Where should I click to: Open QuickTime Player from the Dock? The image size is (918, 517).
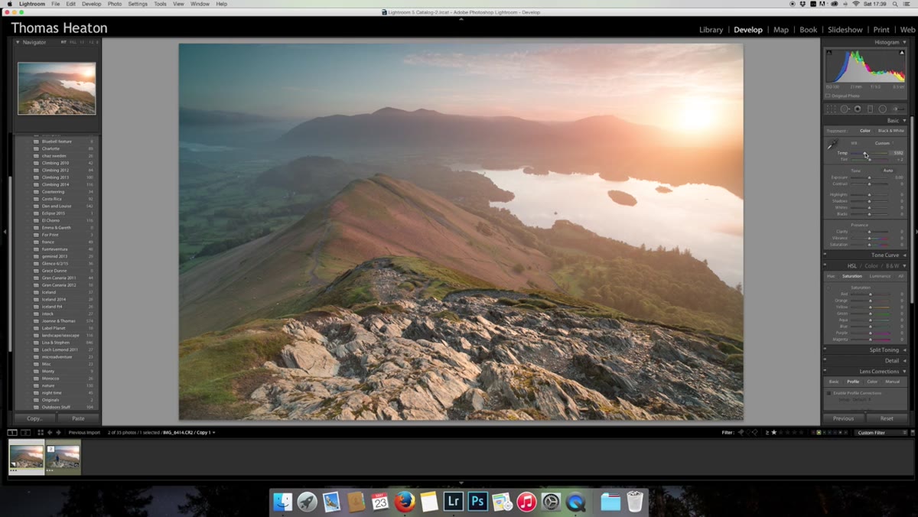[575, 502]
